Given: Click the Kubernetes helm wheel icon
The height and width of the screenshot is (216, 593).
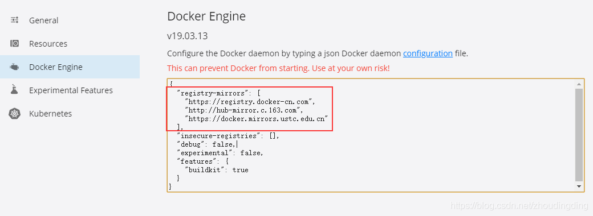Looking at the screenshot, I should (x=14, y=114).
